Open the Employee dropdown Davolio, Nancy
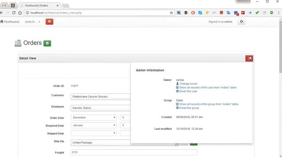This screenshot has height=158, width=282. [x=101, y=108]
